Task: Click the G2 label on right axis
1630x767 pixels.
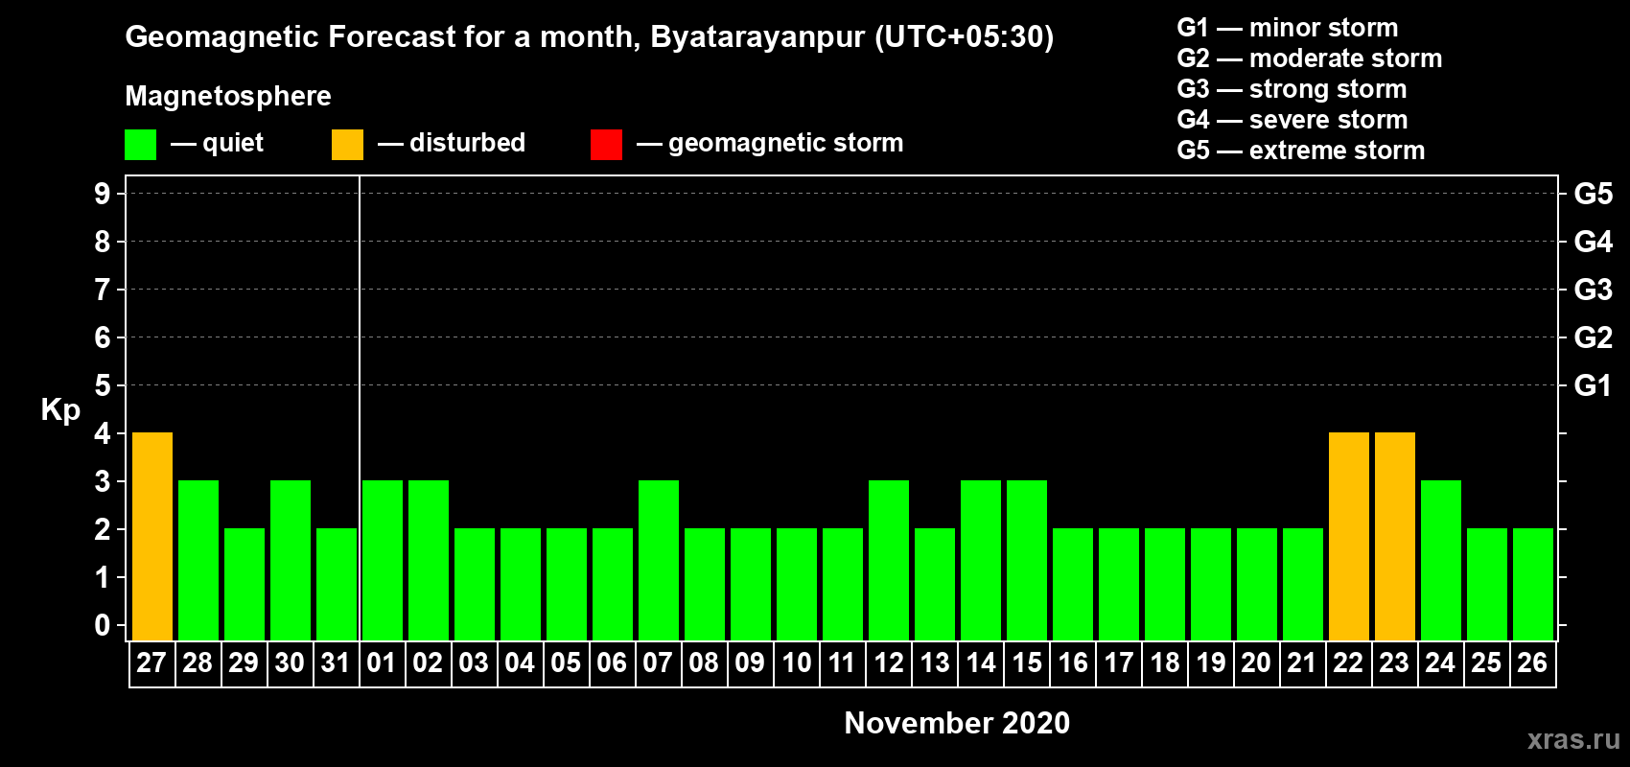Action: (1594, 337)
